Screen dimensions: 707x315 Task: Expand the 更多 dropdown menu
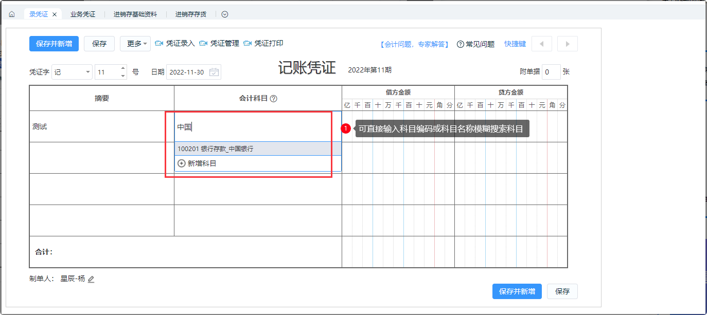tap(135, 44)
